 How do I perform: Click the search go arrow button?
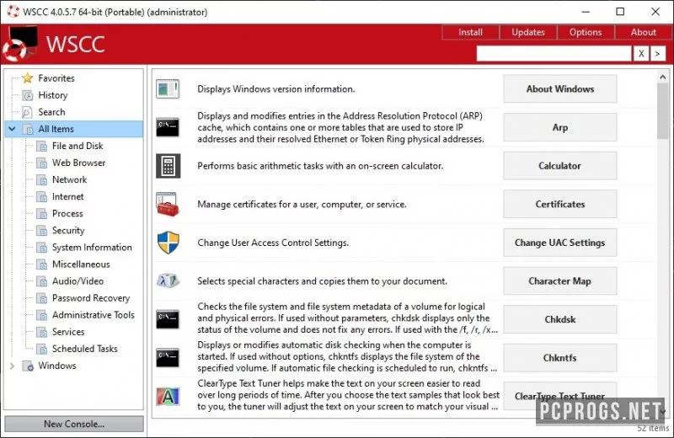(657, 53)
